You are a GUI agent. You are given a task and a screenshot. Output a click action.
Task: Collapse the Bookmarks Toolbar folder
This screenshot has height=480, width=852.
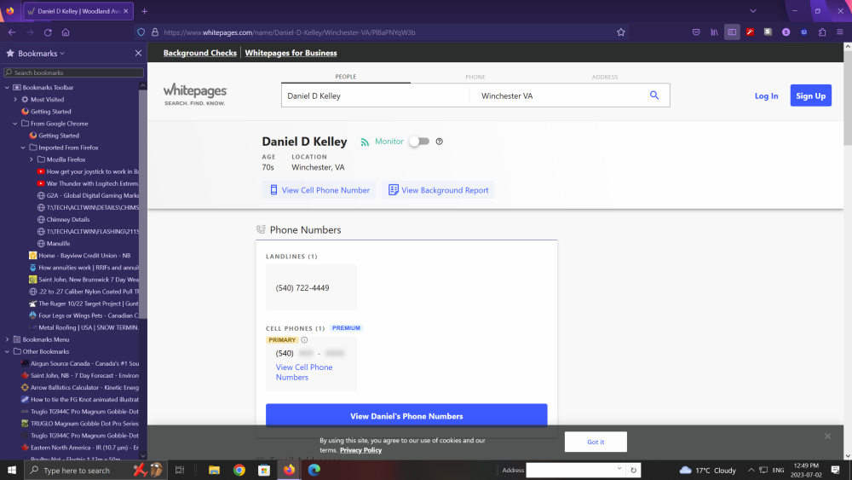[8, 88]
